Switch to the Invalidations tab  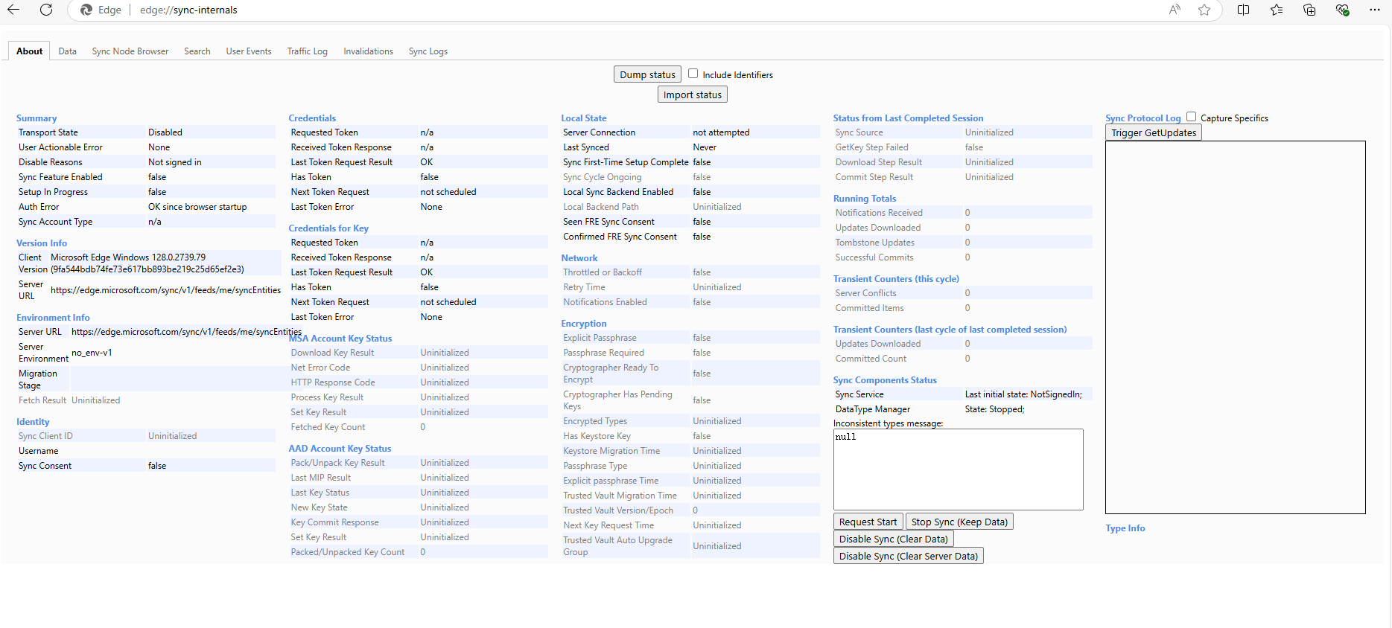tap(368, 51)
